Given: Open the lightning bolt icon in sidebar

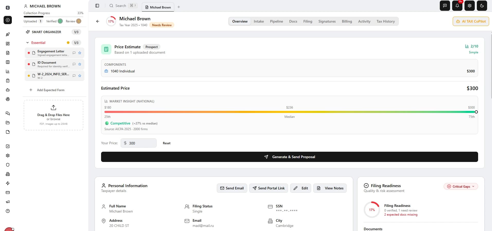Looking at the screenshot, I should 8,183.
